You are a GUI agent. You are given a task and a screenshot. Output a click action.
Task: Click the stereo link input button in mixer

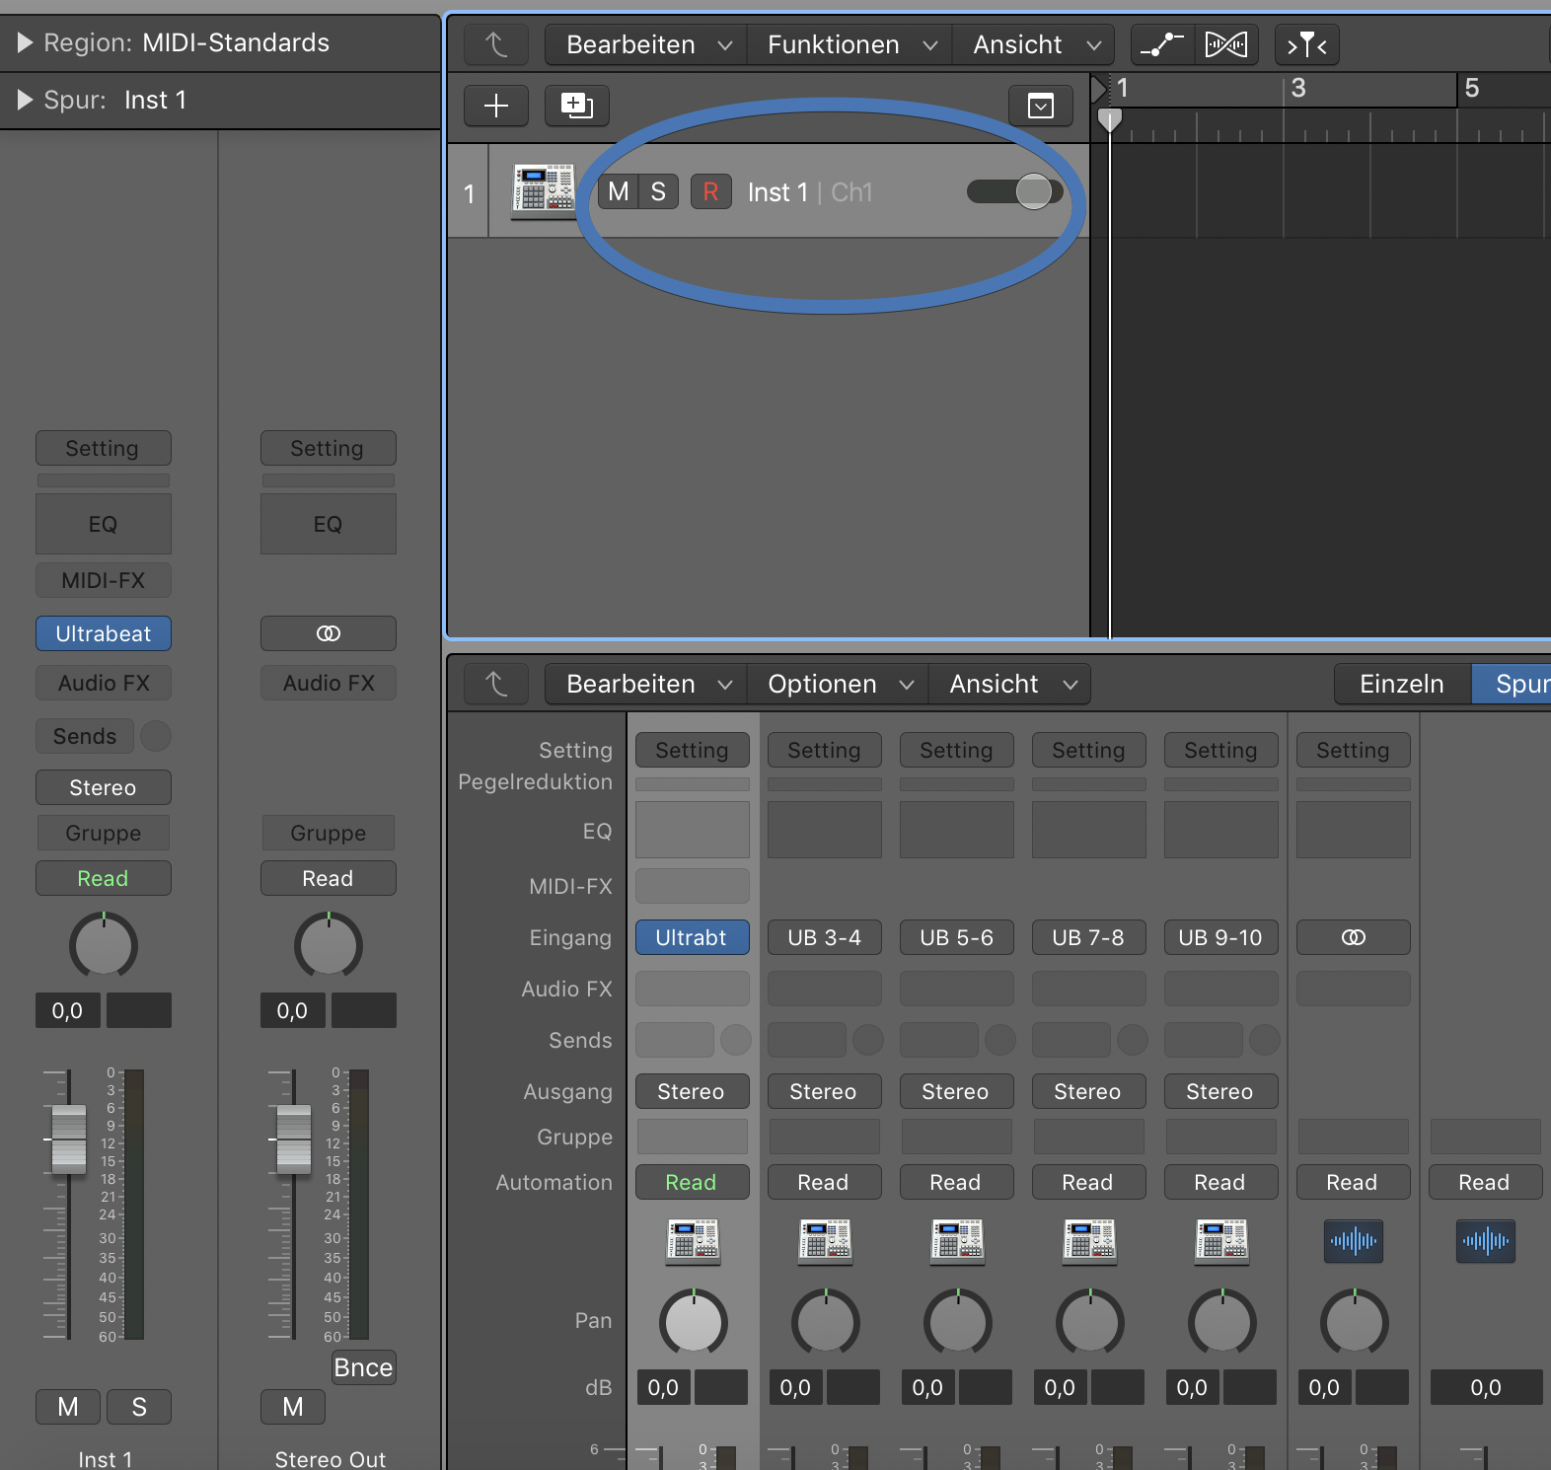pos(1354,937)
